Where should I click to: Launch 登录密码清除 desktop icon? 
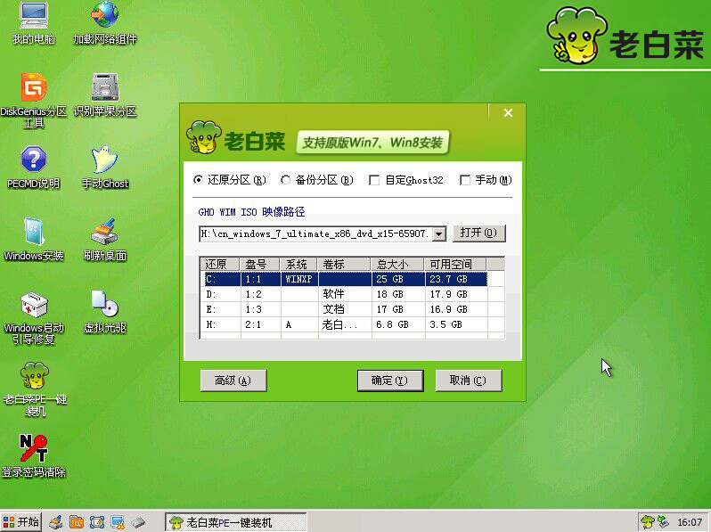point(34,455)
